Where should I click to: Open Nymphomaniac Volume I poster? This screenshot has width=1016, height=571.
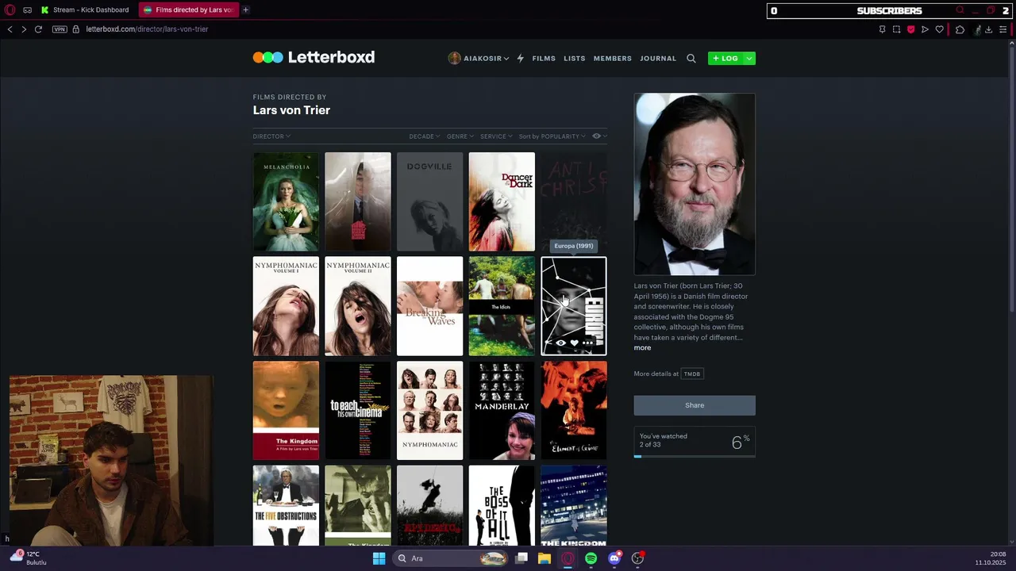tap(286, 306)
